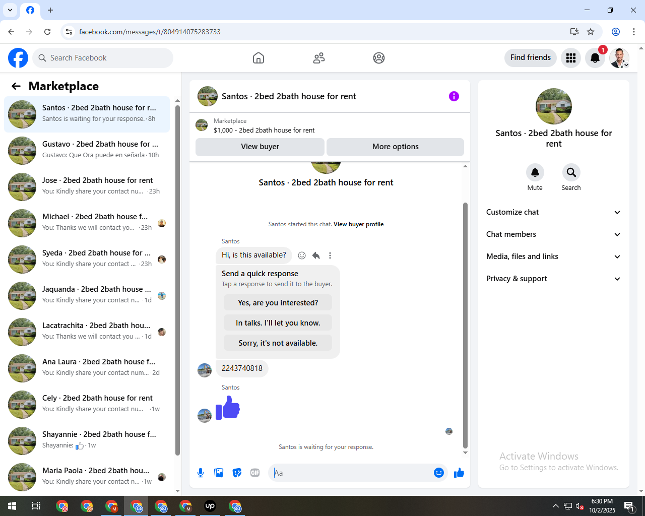
Task: Attach a photo with the image icon
Action: coord(219,473)
